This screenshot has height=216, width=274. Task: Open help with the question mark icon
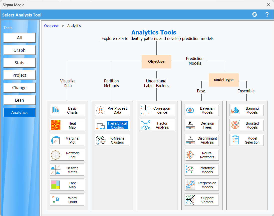(x=267, y=15)
